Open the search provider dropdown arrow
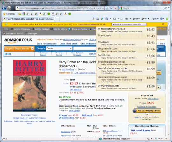This screenshot has height=142, width=172. click(x=169, y=8)
